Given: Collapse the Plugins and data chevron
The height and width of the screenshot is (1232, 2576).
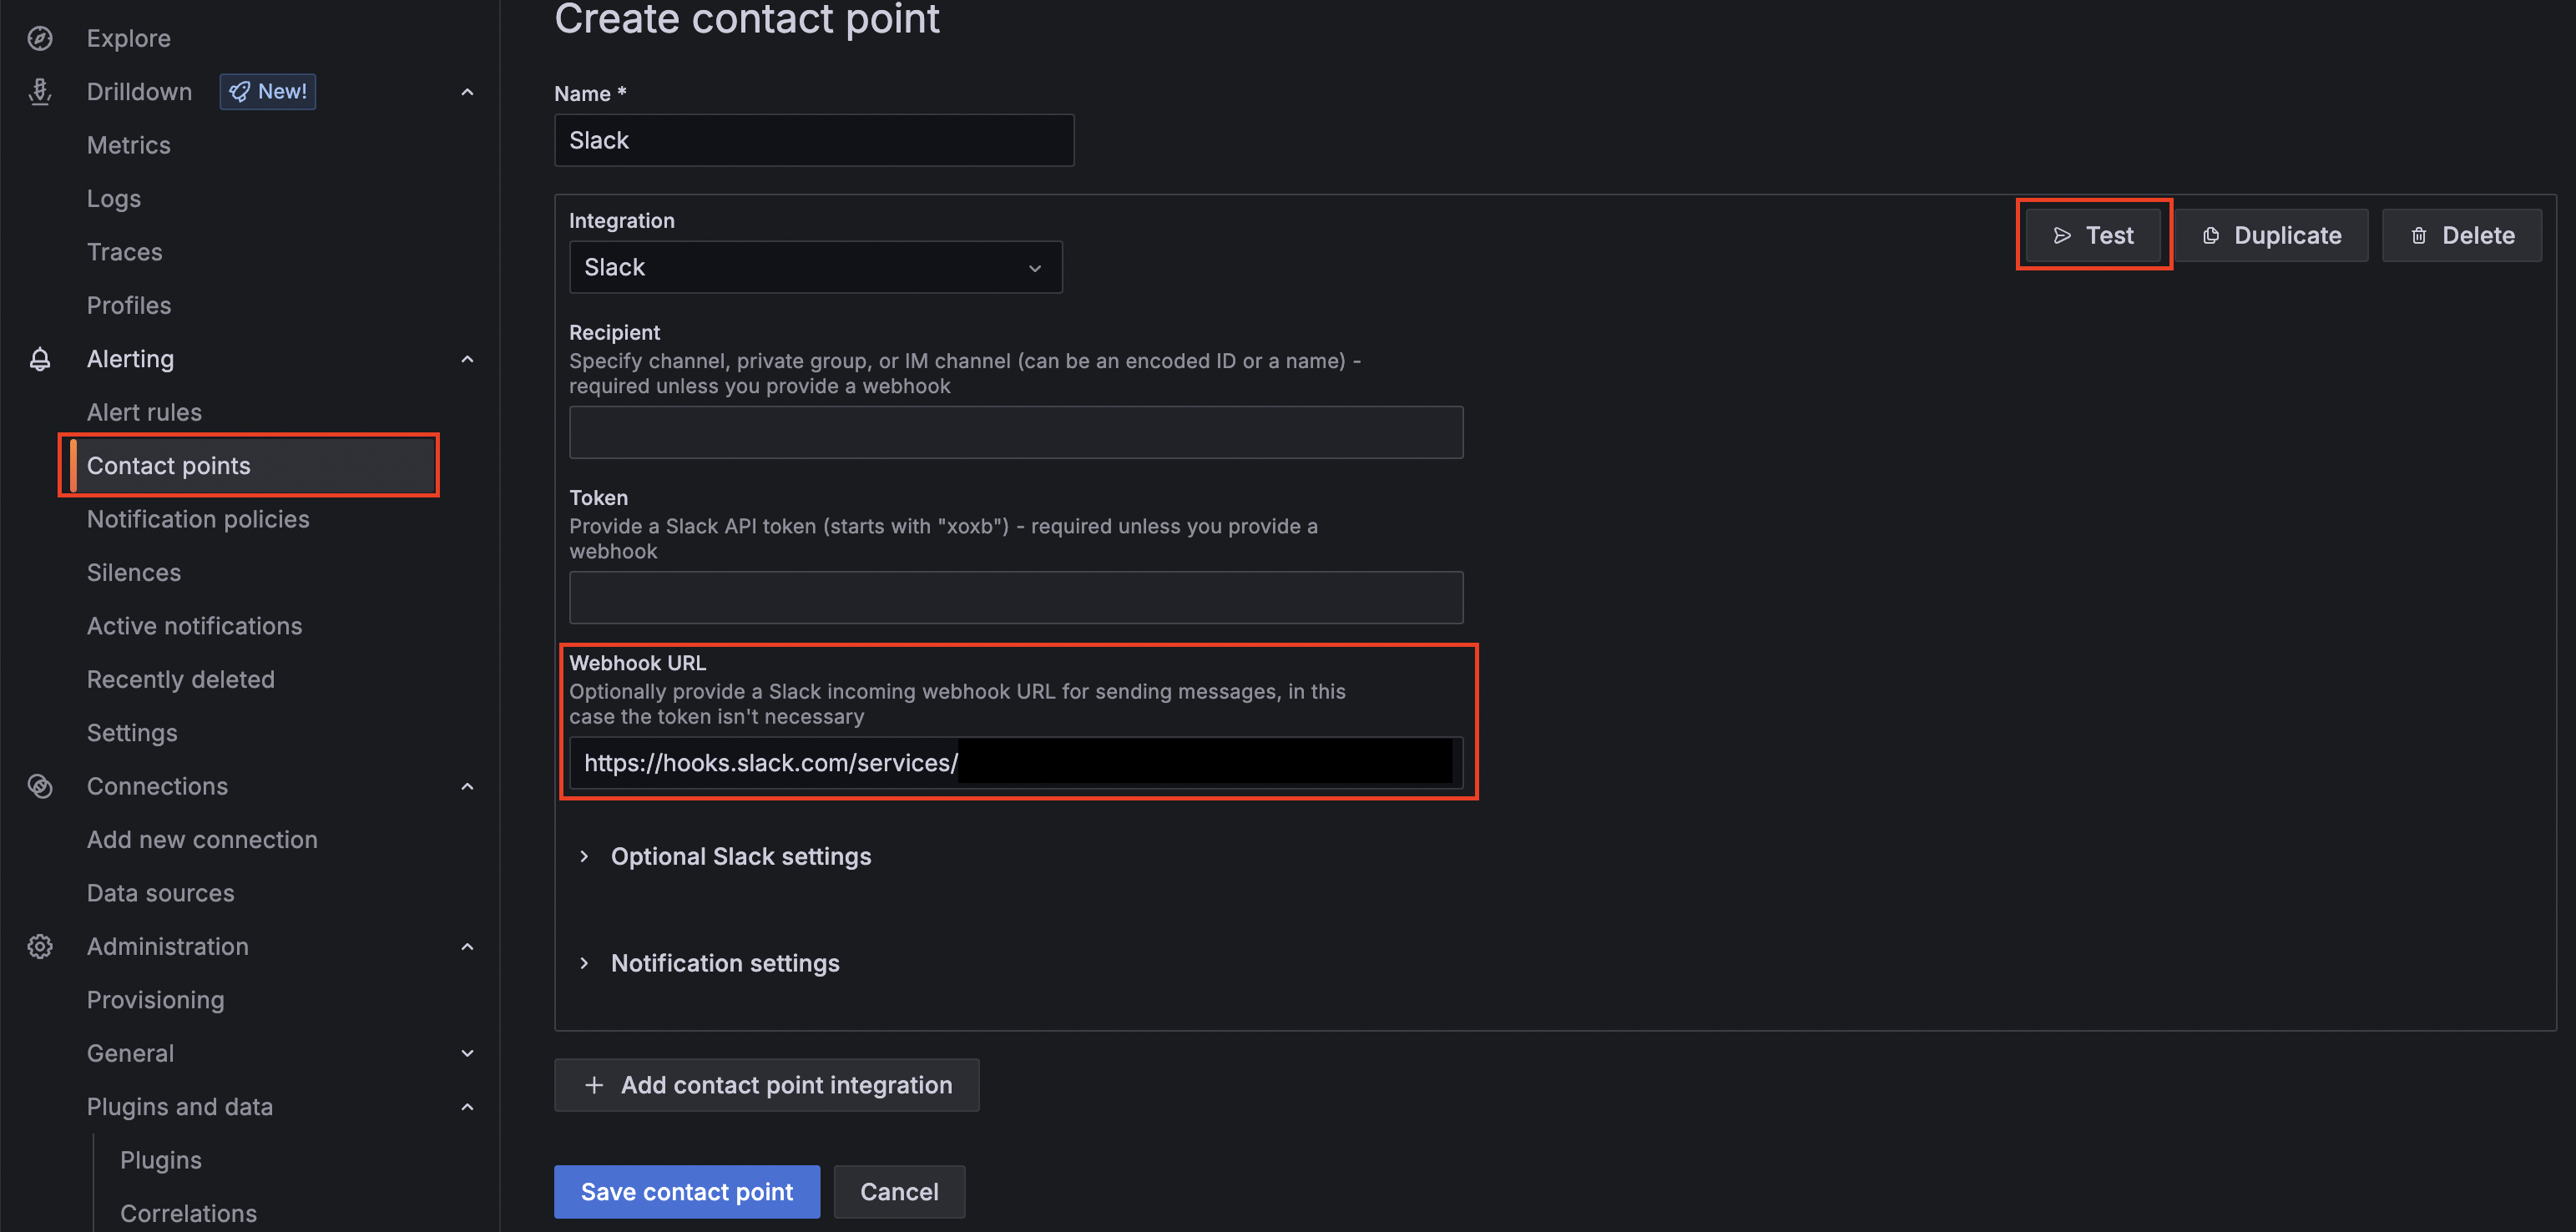Looking at the screenshot, I should 467,1106.
